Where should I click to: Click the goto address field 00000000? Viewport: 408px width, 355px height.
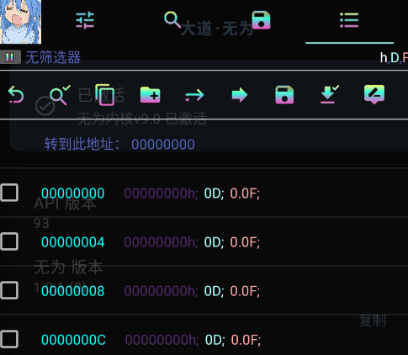coord(163,145)
